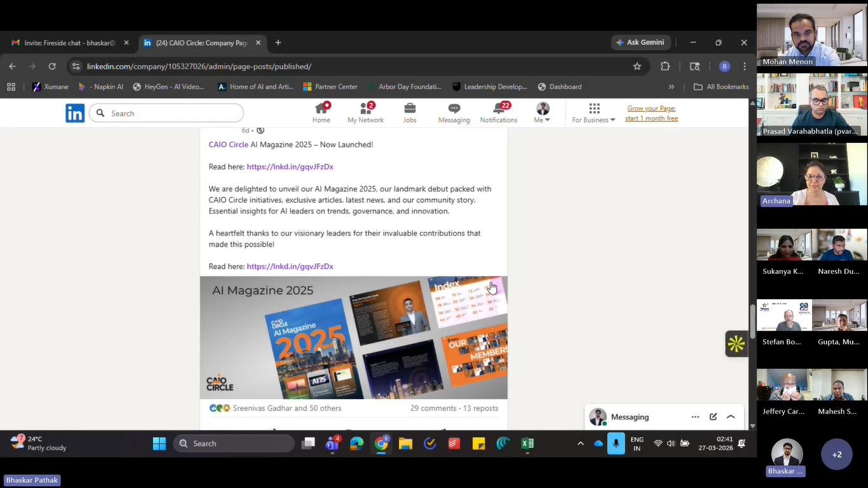Open the Napkin AI bookmark

pyautogui.click(x=100, y=86)
